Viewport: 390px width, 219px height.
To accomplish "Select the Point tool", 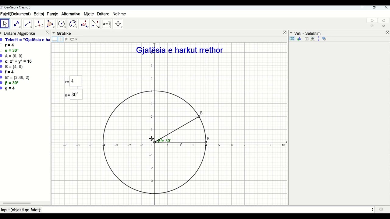I will pos(16,24).
